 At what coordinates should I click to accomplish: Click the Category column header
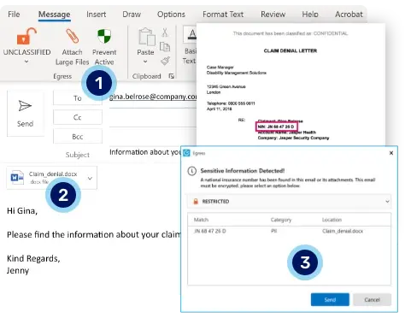pos(281,220)
